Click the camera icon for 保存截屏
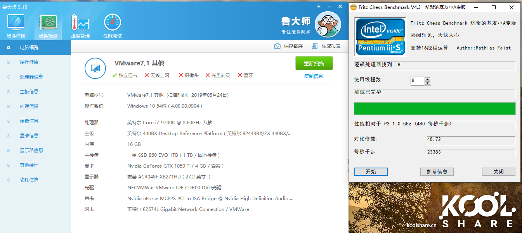This screenshot has width=522, height=233. click(x=277, y=46)
